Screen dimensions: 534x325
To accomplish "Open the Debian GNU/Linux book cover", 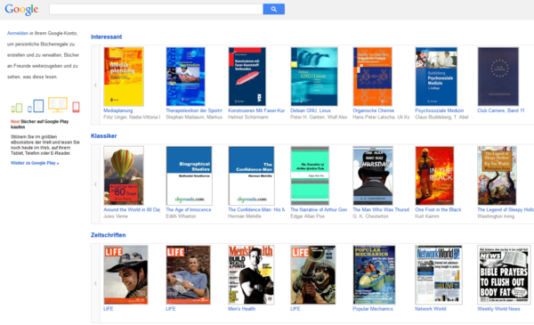I will point(314,77).
